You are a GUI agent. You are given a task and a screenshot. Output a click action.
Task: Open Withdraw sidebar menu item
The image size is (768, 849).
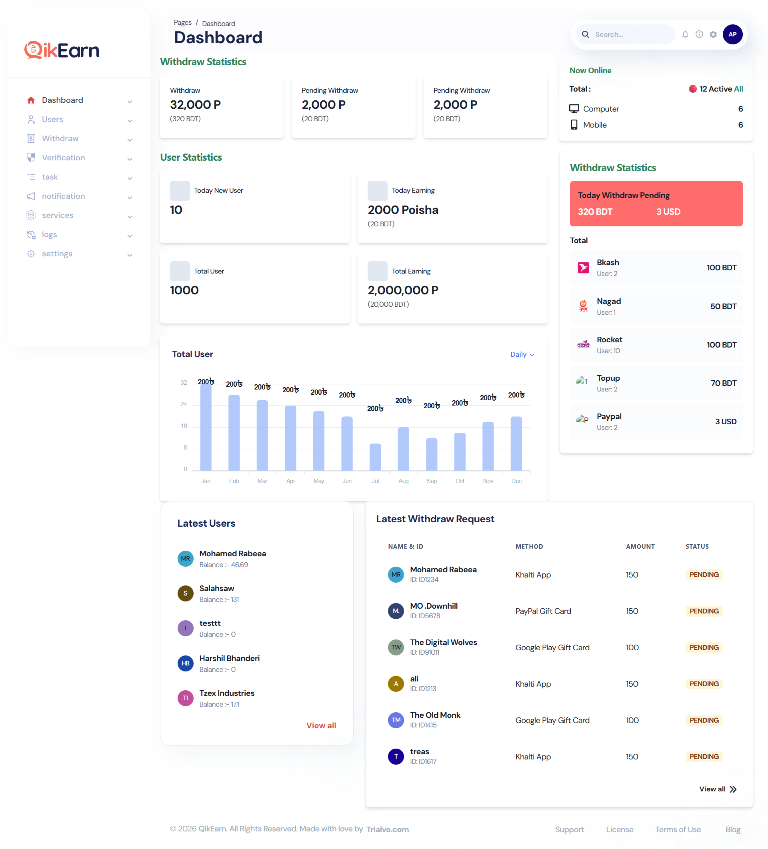click(79, 138)
